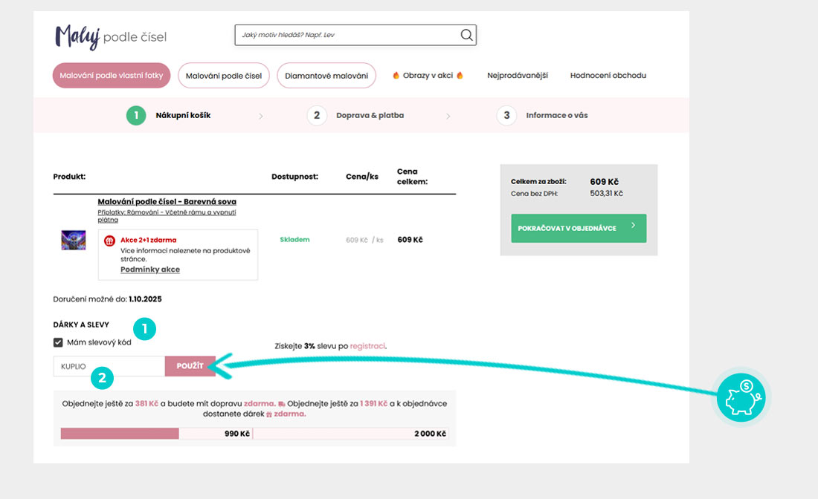Uncheck the Mám slevový kód checkbox
Screen dimensions: 818x499
(58, 342)
